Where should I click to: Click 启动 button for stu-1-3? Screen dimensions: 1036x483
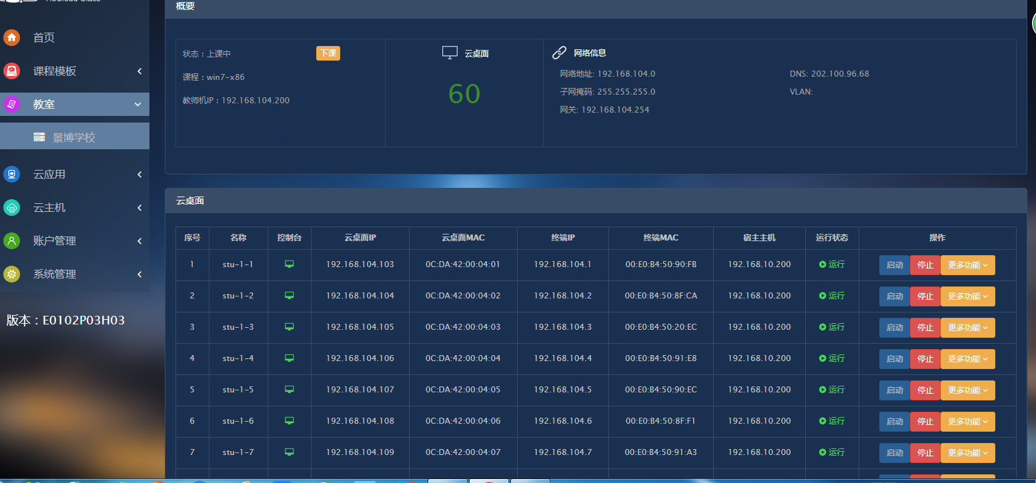[894, 328]
